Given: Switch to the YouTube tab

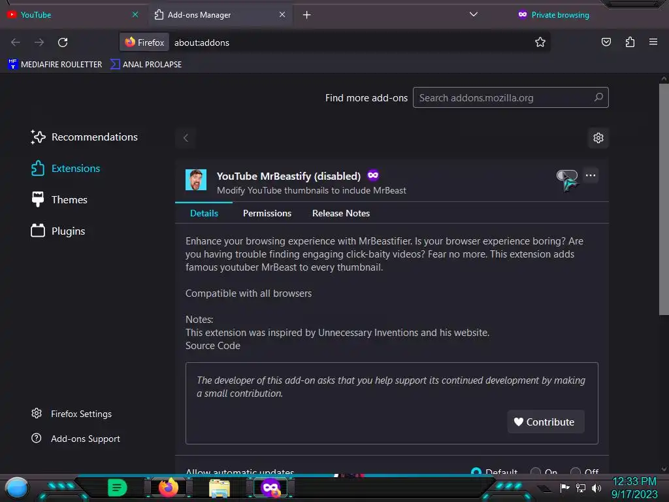Looking at the screenshot, I should (73, 15).
